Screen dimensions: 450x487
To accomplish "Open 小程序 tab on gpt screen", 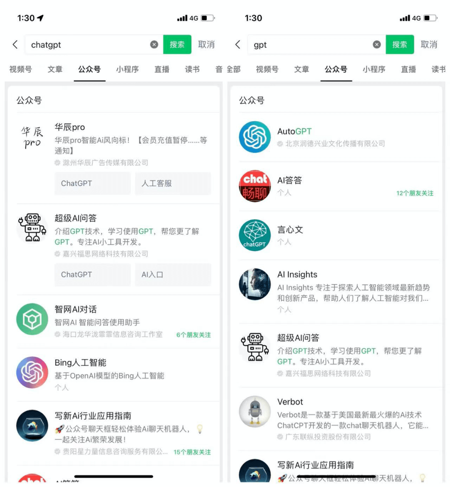I will 374,69.
